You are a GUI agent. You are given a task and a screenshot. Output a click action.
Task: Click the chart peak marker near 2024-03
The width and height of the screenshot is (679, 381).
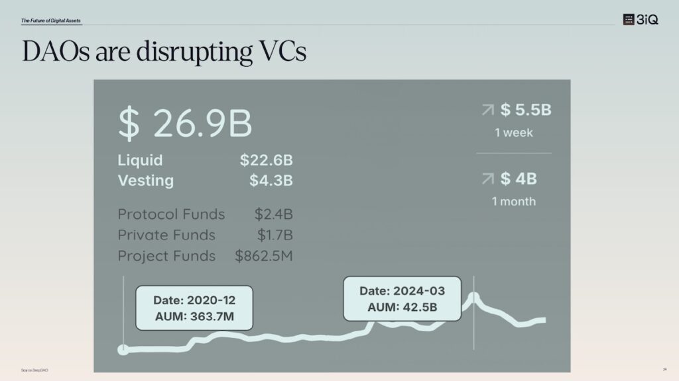pyautogui.click(x=473, y=298)
